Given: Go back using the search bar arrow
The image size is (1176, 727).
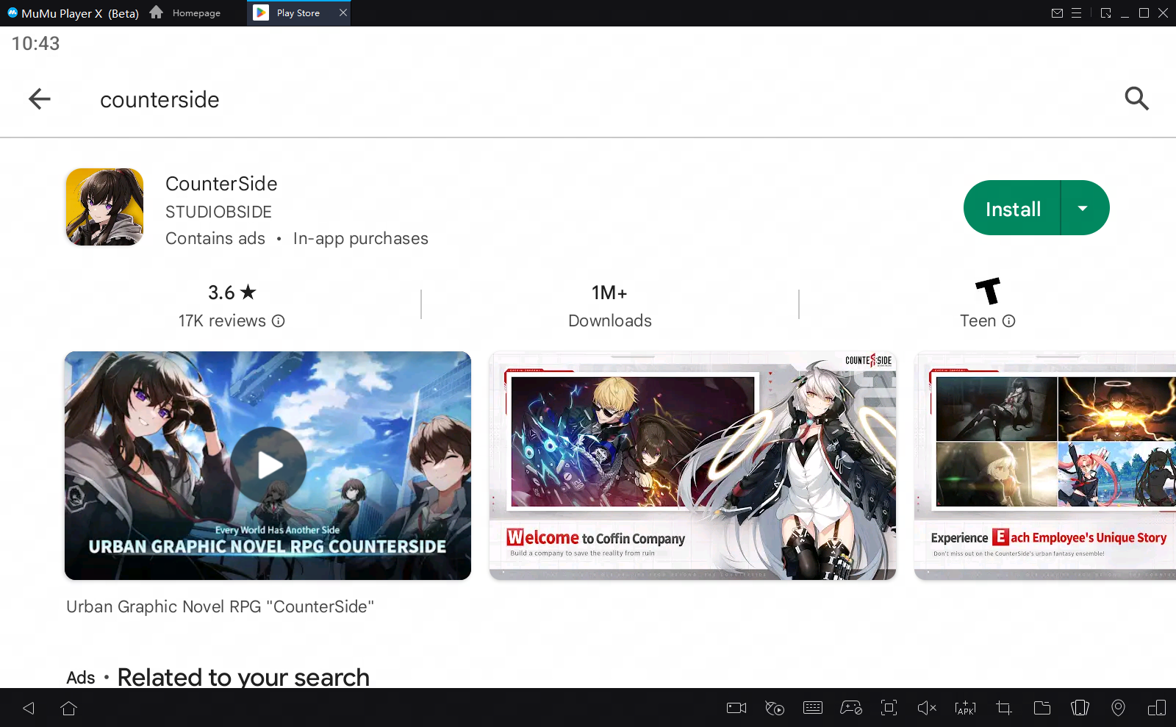Looking at the screenshot, I should coord(40,99).
